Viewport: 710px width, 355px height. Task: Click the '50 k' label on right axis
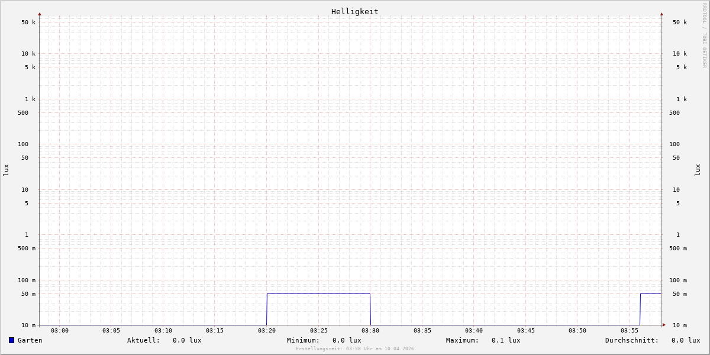tap(680, 22)
